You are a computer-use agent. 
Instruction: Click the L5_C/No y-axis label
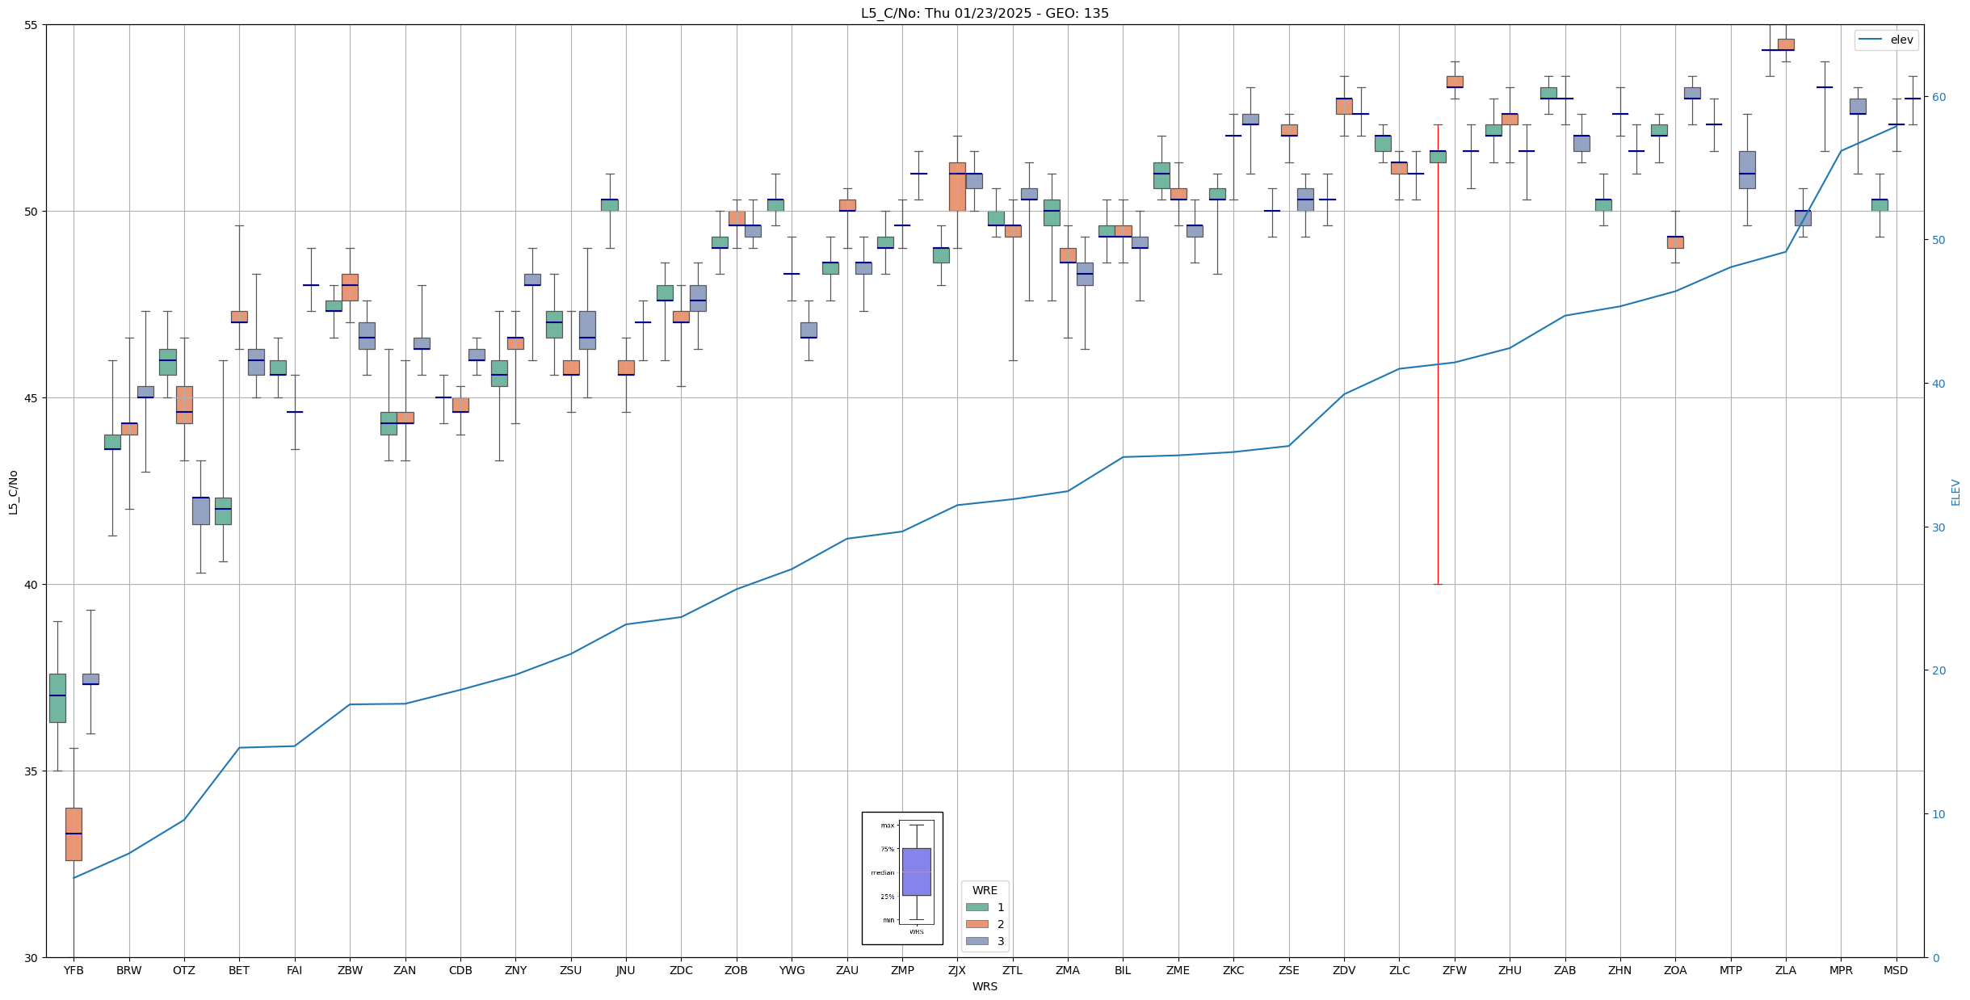pyautogui.click(x=13, y=492)
